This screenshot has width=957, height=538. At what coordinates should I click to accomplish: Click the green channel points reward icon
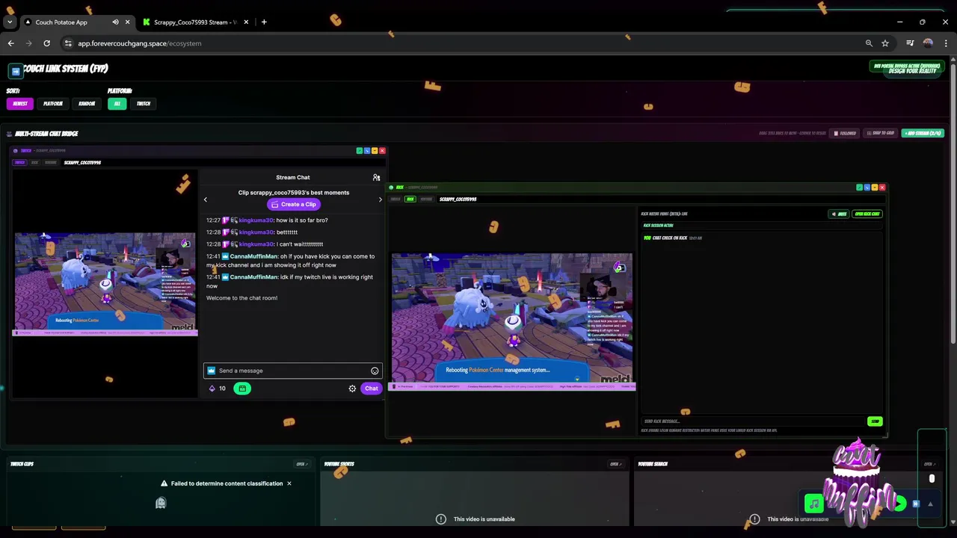pyautogui.click(x=242, y=389)
